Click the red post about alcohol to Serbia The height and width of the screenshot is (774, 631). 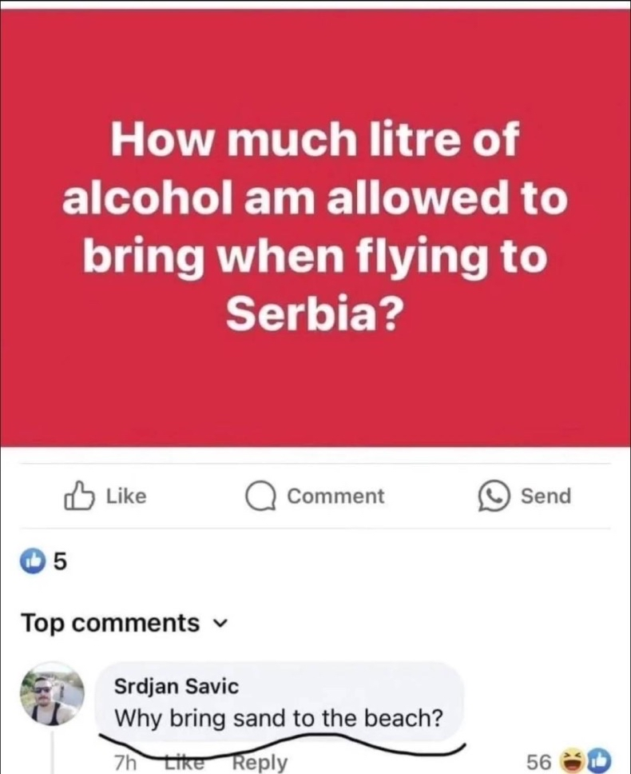[315, 228]
